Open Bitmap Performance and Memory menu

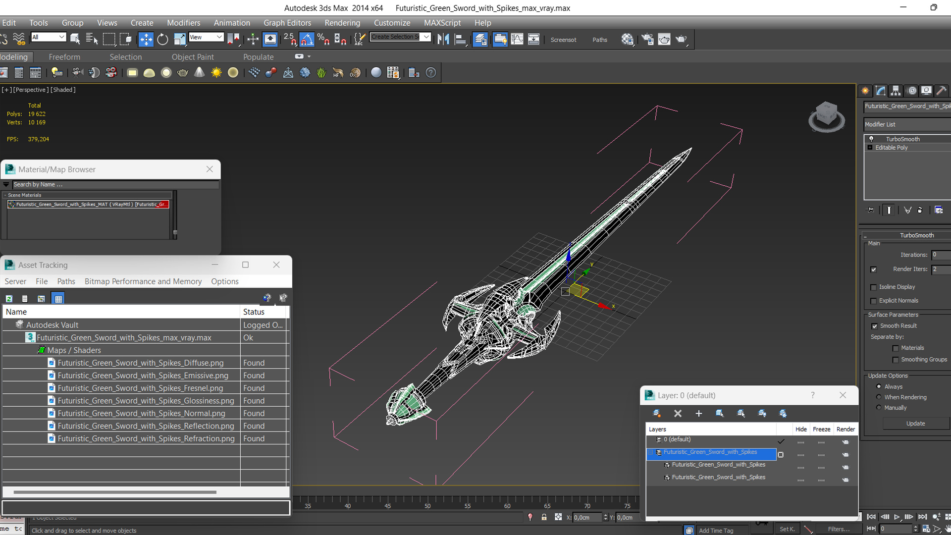coord(143,281)
